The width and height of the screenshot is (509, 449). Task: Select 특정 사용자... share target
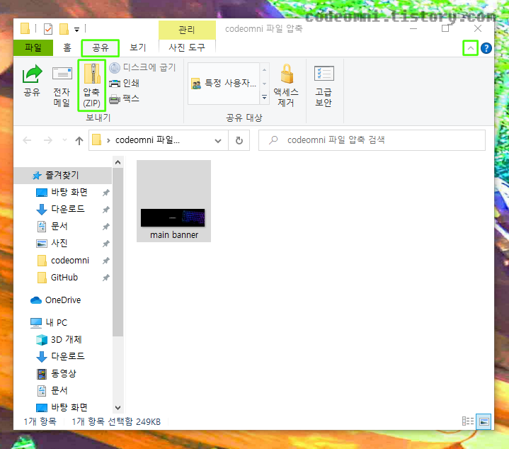tap(224, 84)
